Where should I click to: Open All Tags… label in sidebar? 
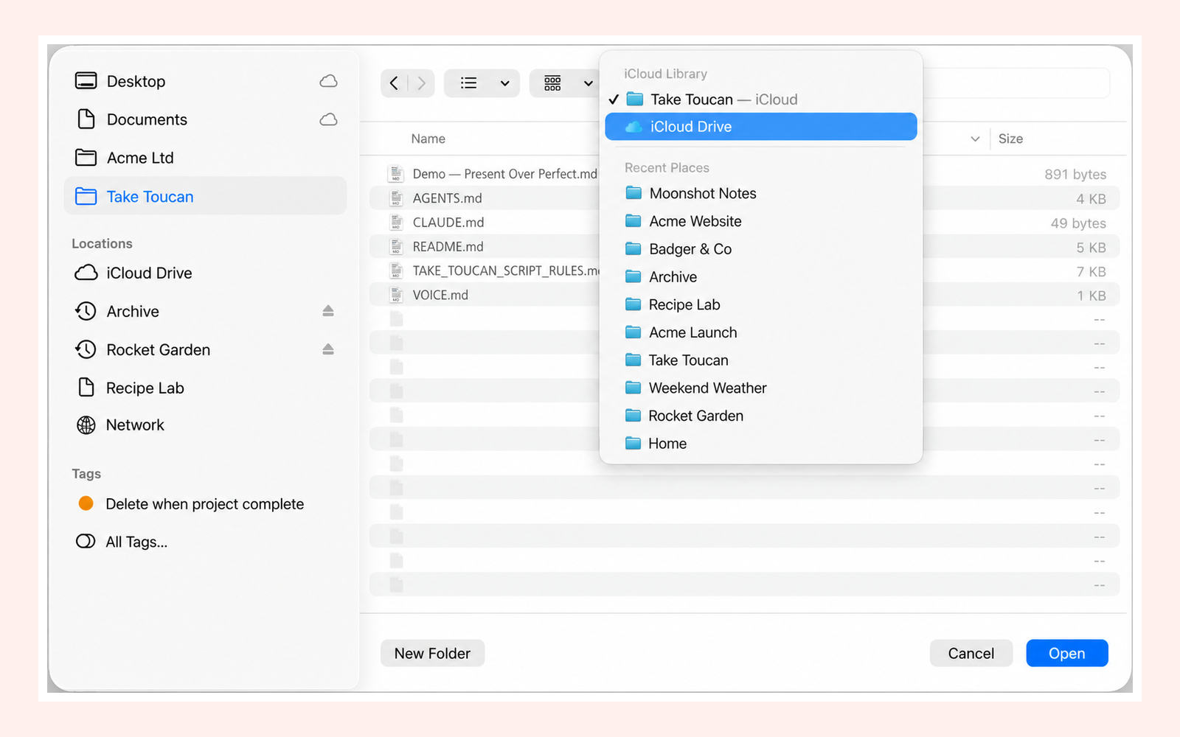pos(136,542)
